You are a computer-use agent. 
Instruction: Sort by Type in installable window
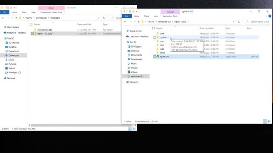pyautogui.click(x=105, y=24)
